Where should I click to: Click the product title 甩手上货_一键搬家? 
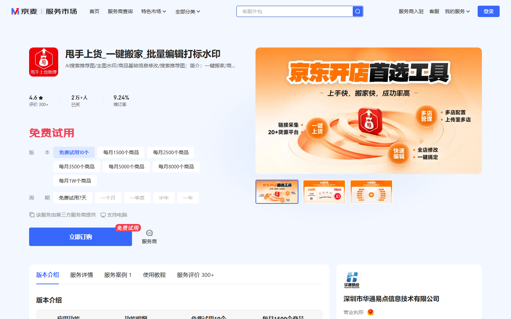click(143, 54)
